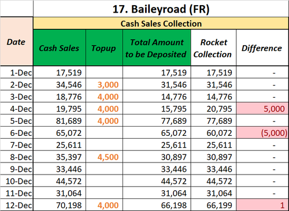
Task: Select Cash Sales value 70,198
Action: (x=60, y=205)
